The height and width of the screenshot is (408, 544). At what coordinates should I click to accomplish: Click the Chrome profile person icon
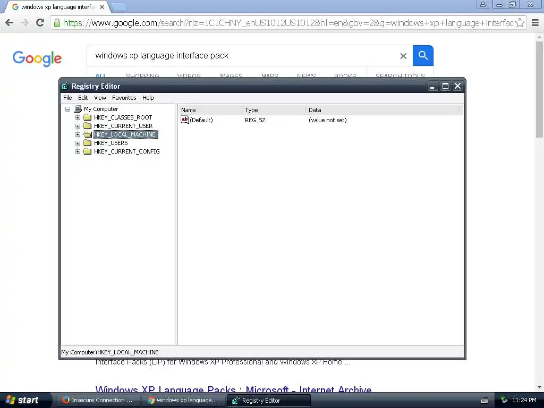(482, 4)
